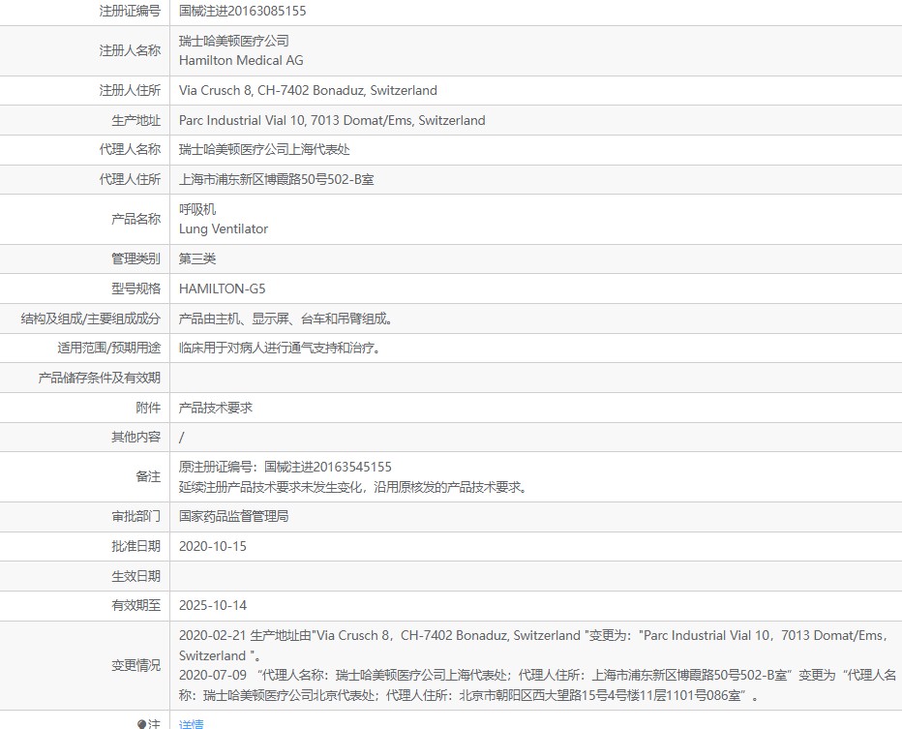
Task: Select change entry dated 2020-07-09
Action: (x=537, y=685)
